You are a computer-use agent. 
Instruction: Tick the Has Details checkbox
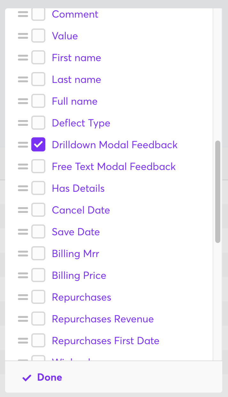38,188
